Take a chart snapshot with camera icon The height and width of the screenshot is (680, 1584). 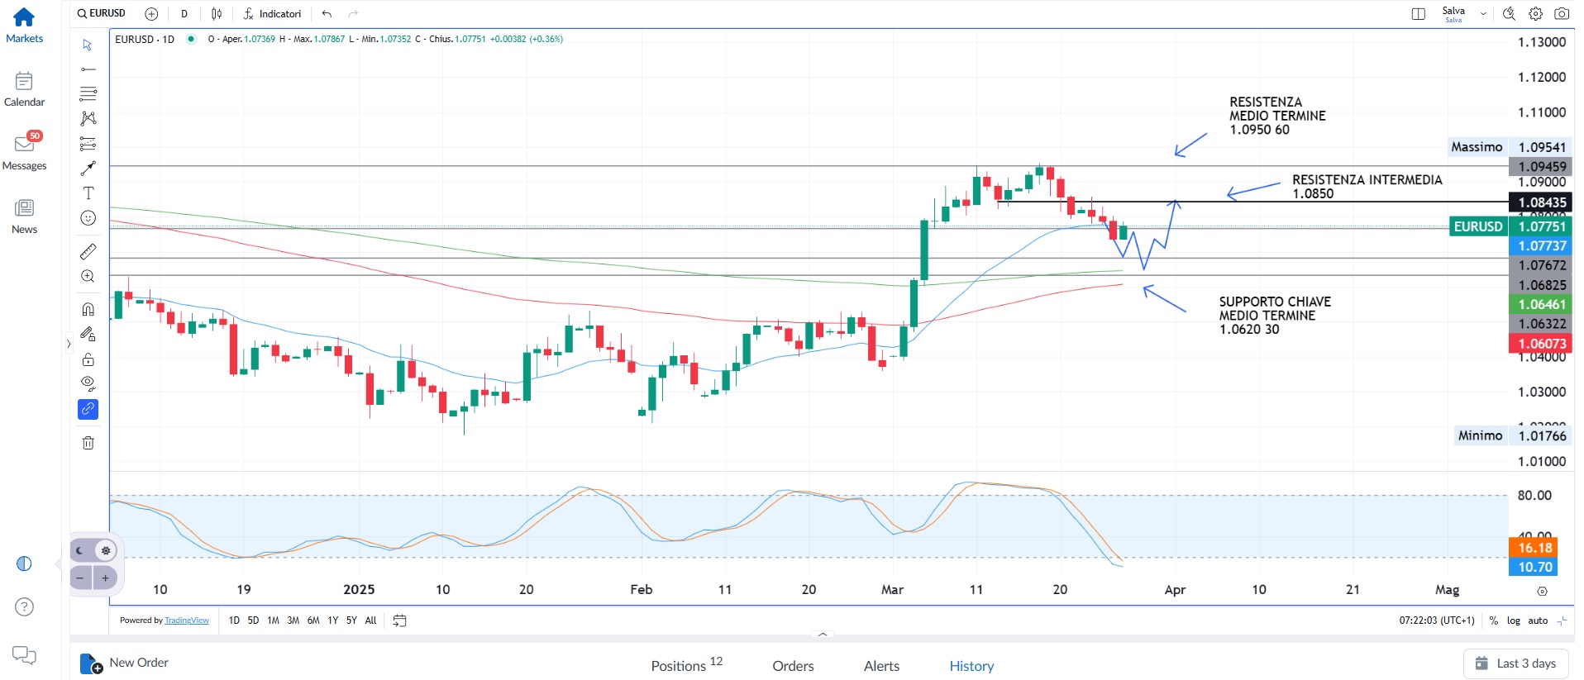tap(1561, 14)
